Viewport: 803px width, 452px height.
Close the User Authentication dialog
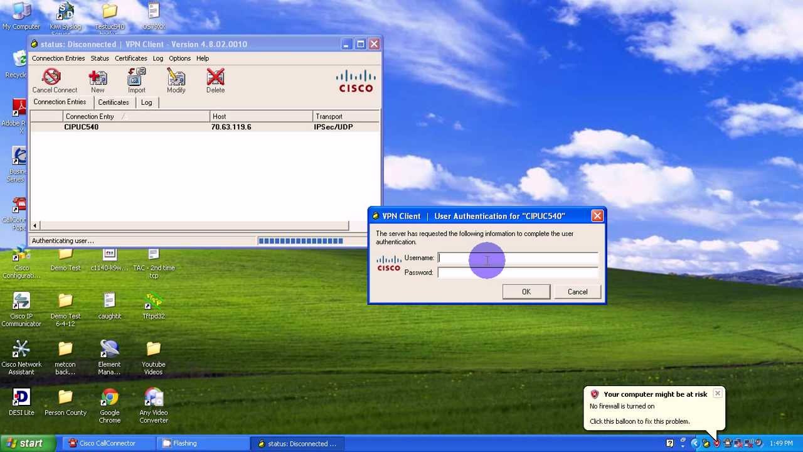tap(597, 216)
